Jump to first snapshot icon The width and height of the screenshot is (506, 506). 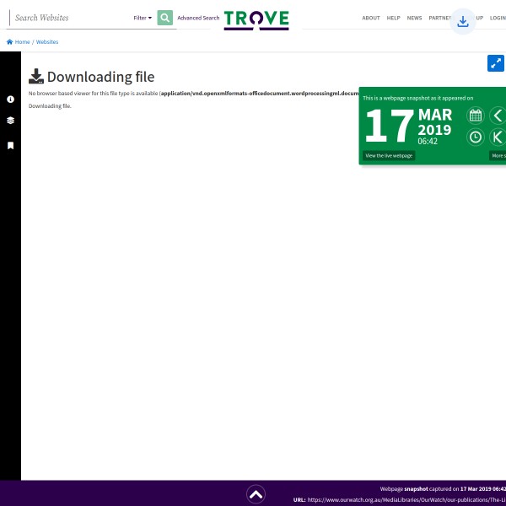(x=498, y=137)
